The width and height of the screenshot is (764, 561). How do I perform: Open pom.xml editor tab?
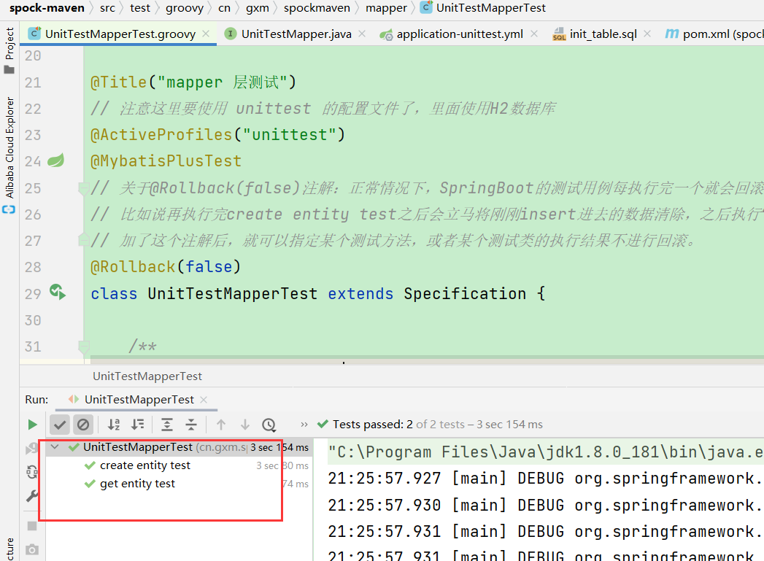(x=714, y=34)
